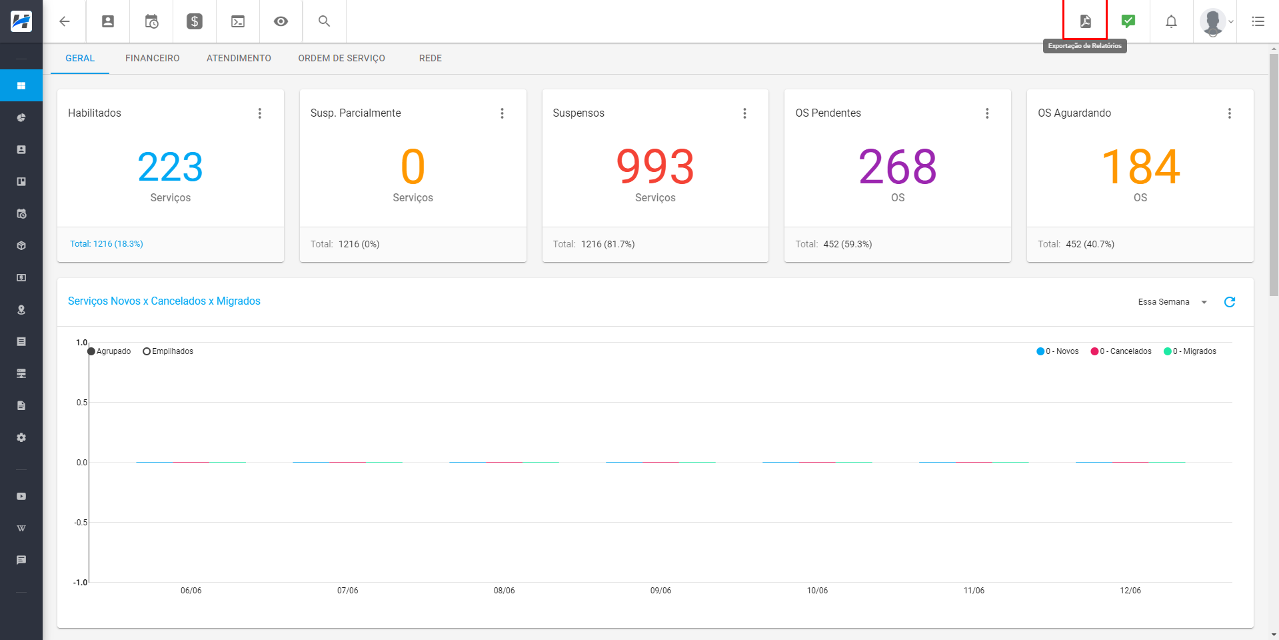This screenshot has width=1279, height=640.
Task: Refresh the Serviços Novos chart
Action: [x=1230, y=302]
